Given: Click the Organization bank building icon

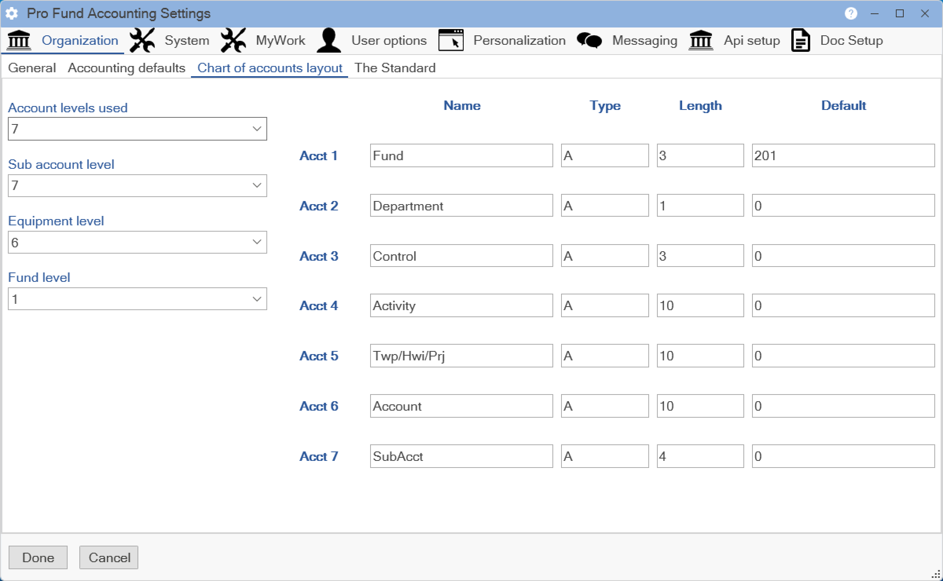Looking at the screenshot, I should click(x=19, y=40).
